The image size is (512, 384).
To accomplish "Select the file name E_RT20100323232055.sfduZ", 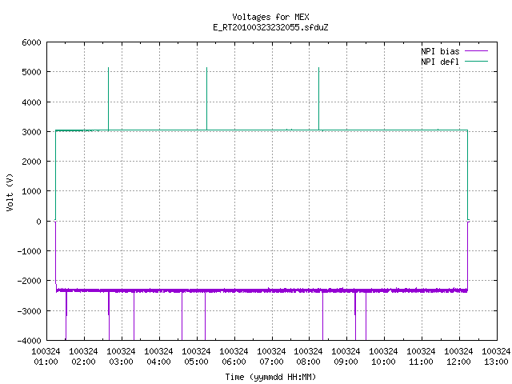I will (270, 27).
